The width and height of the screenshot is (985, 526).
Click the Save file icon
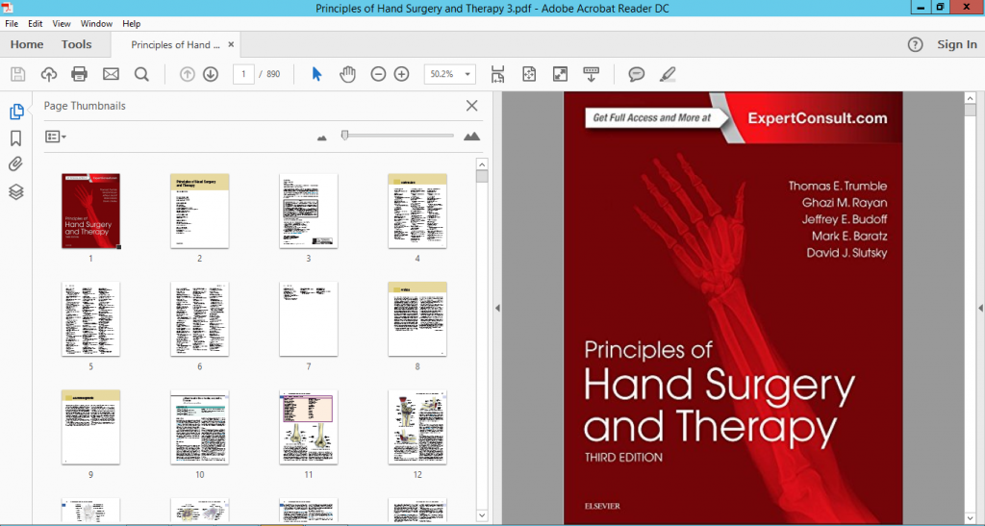17,74
